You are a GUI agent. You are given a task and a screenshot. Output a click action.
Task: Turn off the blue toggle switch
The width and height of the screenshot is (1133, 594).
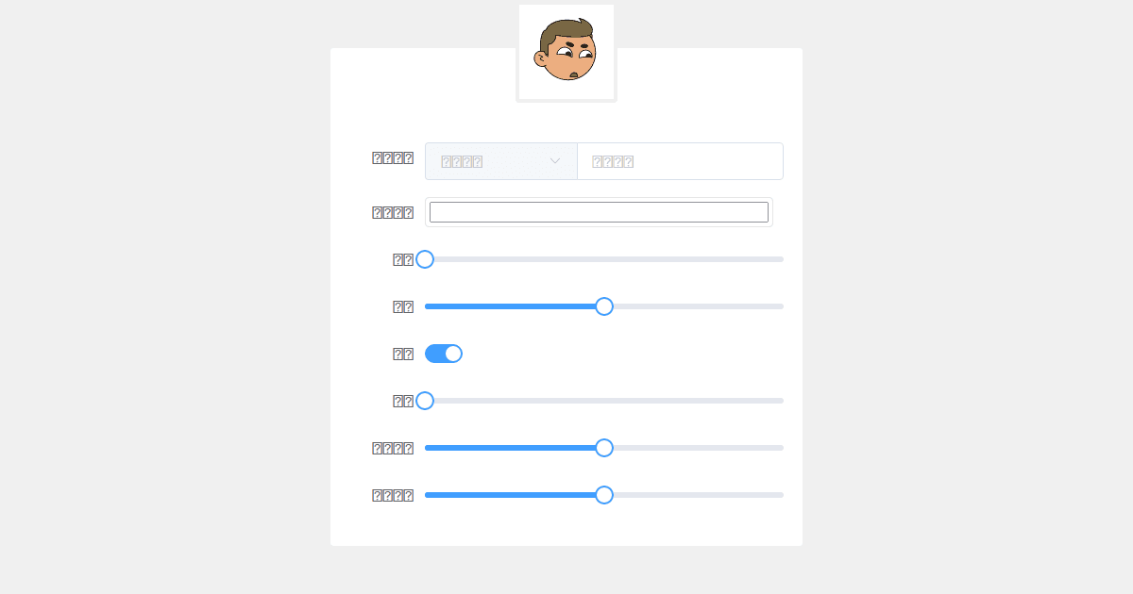pos(444,354)
